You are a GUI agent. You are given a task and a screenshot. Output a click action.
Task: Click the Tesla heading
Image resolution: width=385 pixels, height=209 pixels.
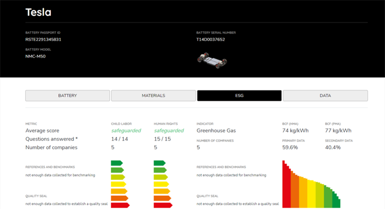click(38, 12)
